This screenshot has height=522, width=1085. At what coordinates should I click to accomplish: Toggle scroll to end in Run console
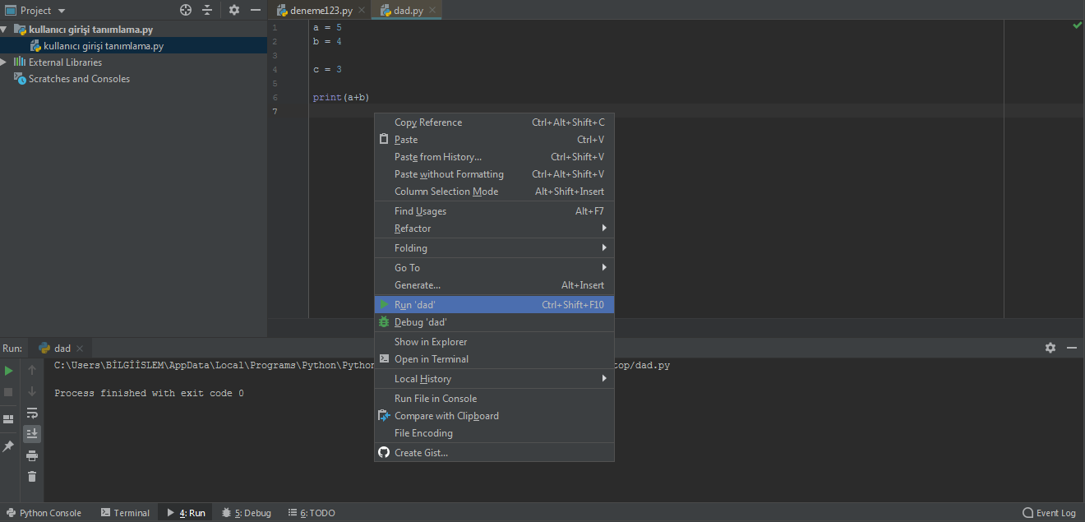tap(32, 433)
